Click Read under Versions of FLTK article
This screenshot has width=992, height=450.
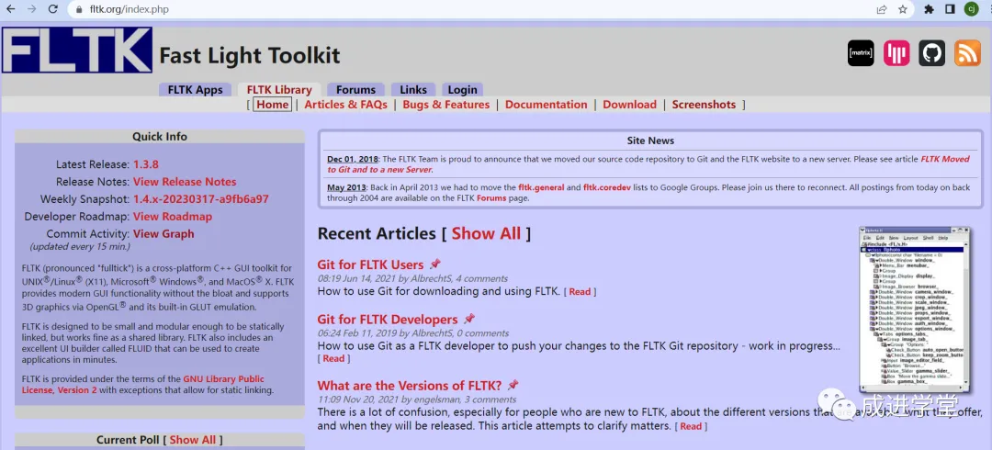tap(690, 427)
